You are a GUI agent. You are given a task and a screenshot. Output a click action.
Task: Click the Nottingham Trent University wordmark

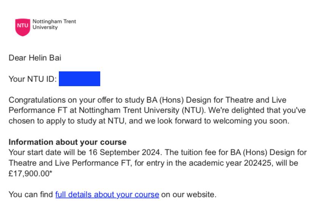pos(54,24)
